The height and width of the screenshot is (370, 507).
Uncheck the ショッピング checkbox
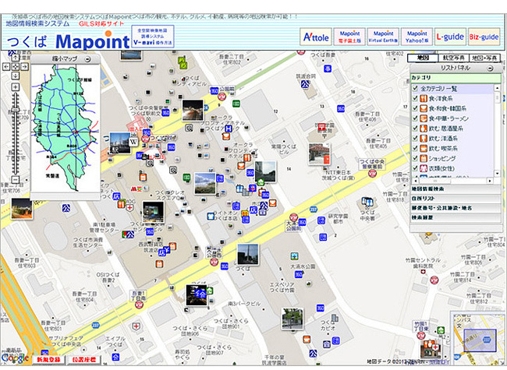click(415, 158)
